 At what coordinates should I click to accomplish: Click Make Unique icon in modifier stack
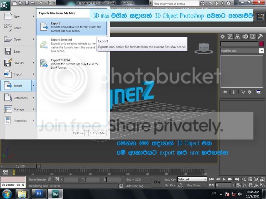(x=243, y=92)
